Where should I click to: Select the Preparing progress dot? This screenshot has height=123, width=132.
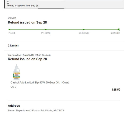click(46, 30)
